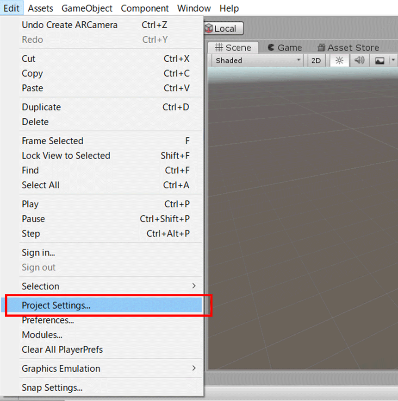Switch to the Asset Store tab
398x401 pixels.
tap(348, 48)
